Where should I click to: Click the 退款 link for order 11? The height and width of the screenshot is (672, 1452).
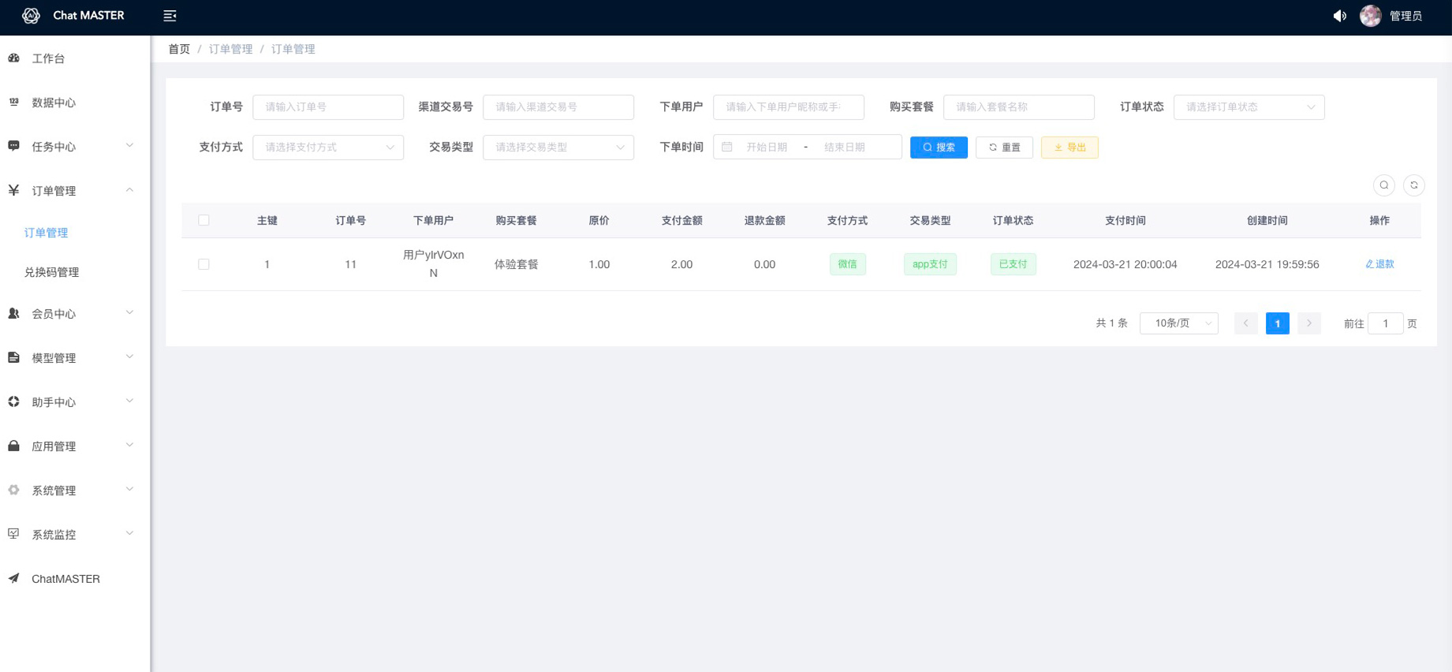click(1379, 264)
